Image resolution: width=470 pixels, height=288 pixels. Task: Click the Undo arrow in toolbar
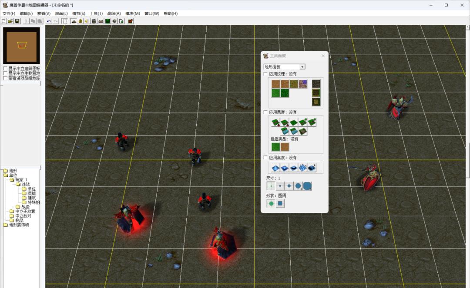[x=49, y=21]
